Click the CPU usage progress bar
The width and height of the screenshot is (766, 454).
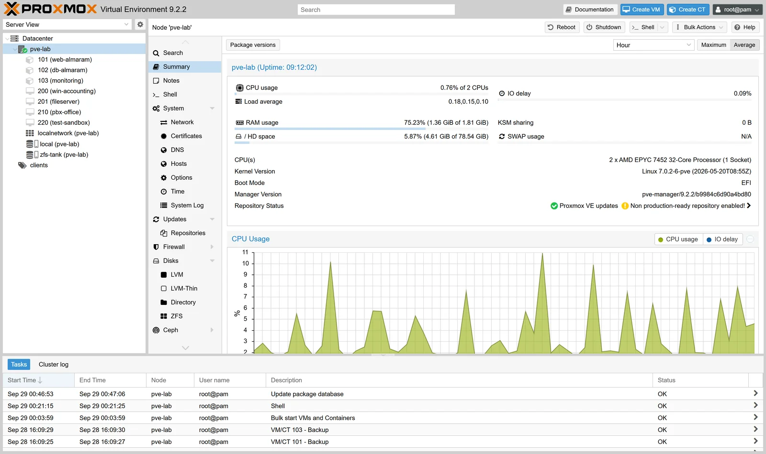click(361, 94)
